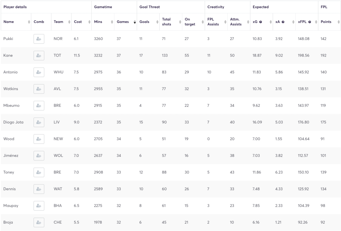The width and height of the screenshot is (341, 231).
Task: Open the xA help tooltip
Action: pyautogui.click(x=283, y=22)
